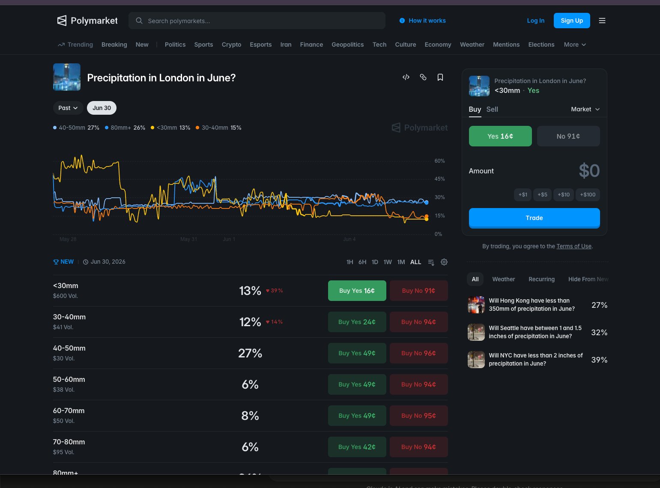Screen dimensions: 660x488
Task: Switch chart range to 1D
Action: coord(375,262)
